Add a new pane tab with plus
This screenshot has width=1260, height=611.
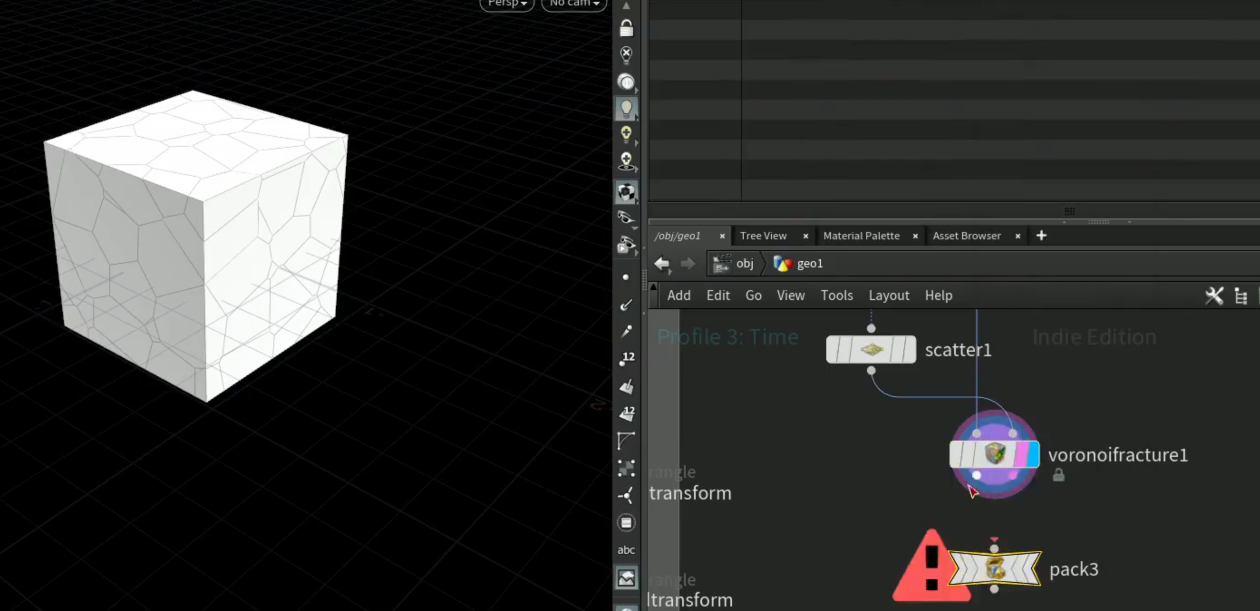click(1042, 235)
